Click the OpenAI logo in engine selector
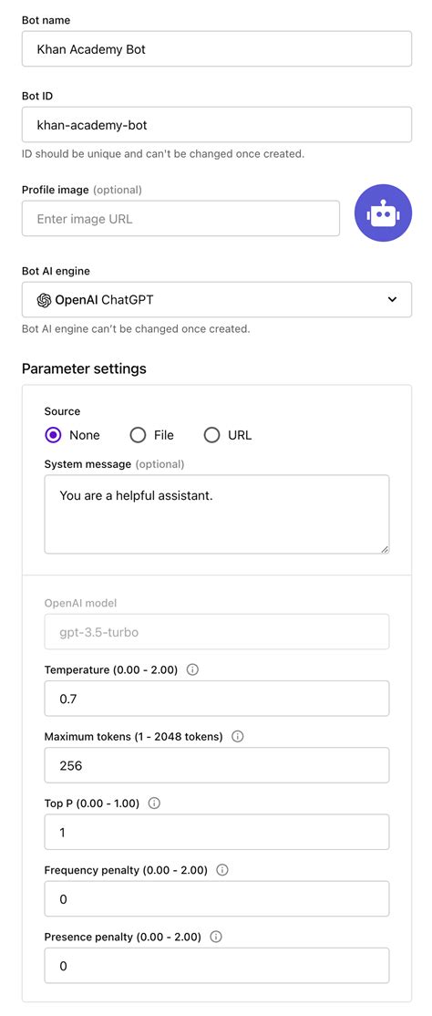Viewport: 432px width, 1016px height. [x=44, y=300]
